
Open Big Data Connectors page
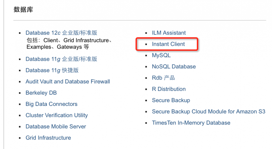(x=51, y=104)
